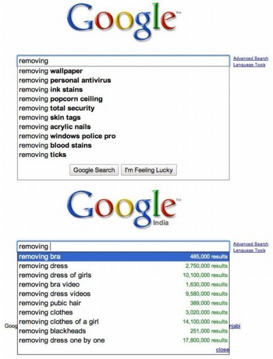Choose the "removing blackheads" suggestion
273x359 pixels.
tap(124, 331)
